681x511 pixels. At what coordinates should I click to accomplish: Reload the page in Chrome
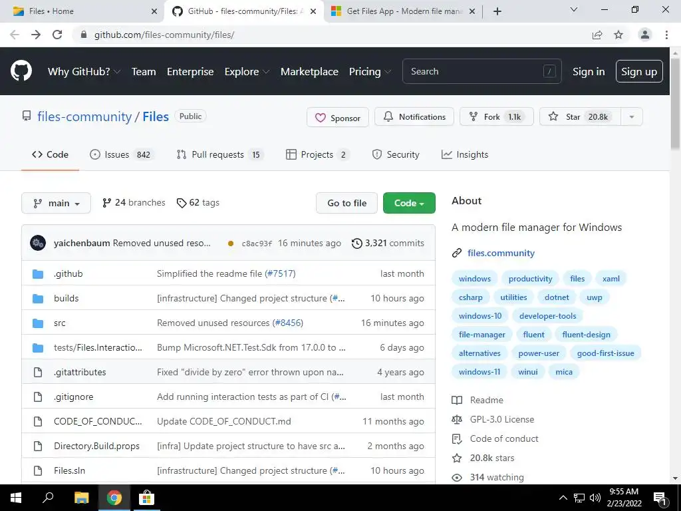point(57,35)
